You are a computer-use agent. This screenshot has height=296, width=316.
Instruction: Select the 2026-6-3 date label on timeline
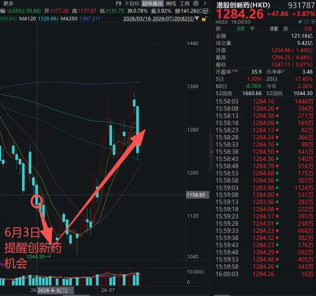click(53, 290)
